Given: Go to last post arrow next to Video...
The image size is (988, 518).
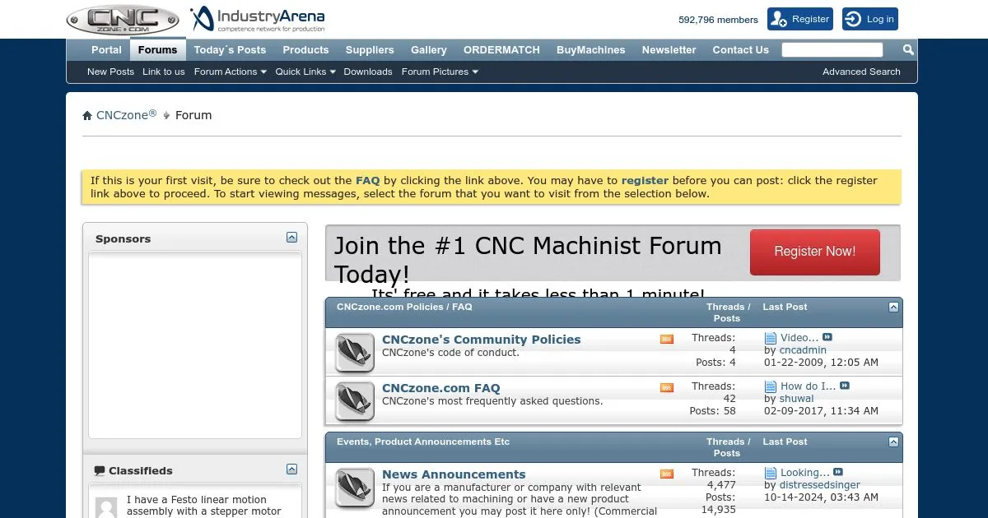Looking at the screenshot, I should 827,337.
